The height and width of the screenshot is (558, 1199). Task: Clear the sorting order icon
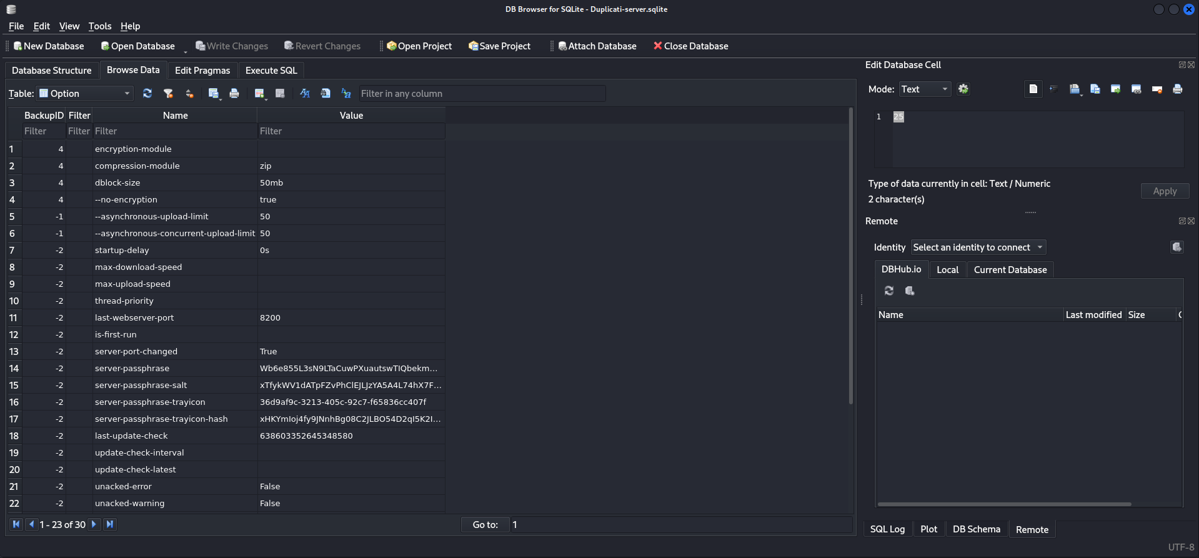[189, 93]
